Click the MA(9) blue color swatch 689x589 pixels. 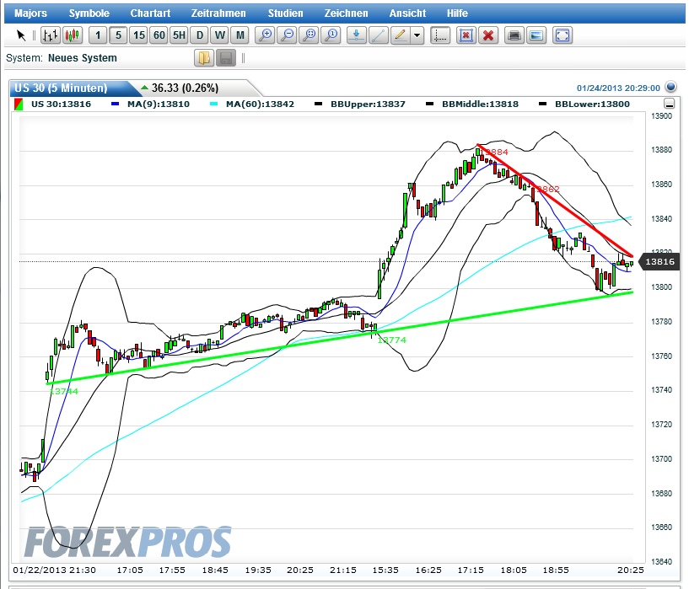(x=116, y=104)
